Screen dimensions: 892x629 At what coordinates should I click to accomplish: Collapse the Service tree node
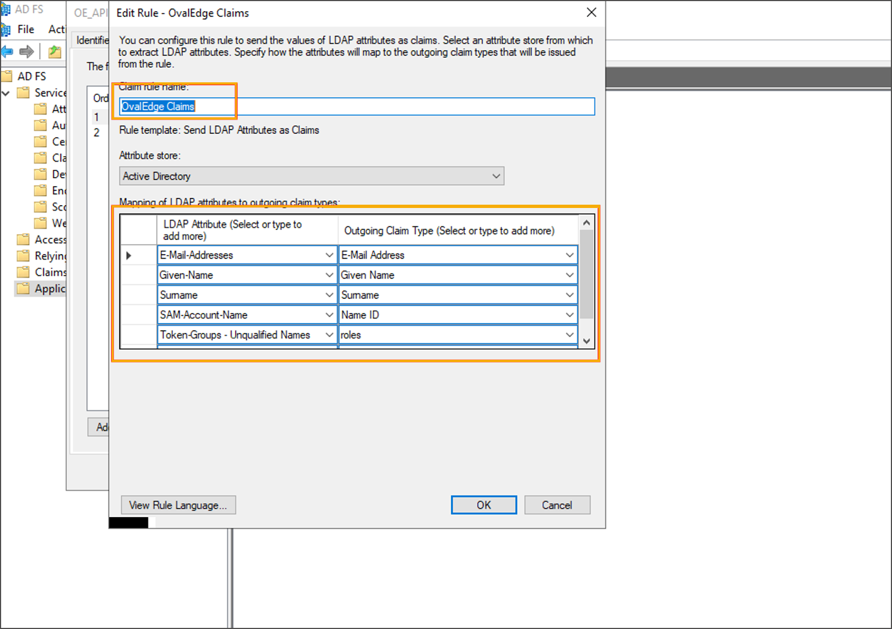point(6,93)
